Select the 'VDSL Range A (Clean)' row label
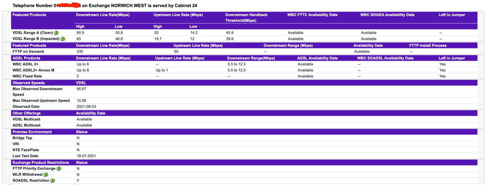The height and width of the screenshot is (185, 486). pos(33,33)
